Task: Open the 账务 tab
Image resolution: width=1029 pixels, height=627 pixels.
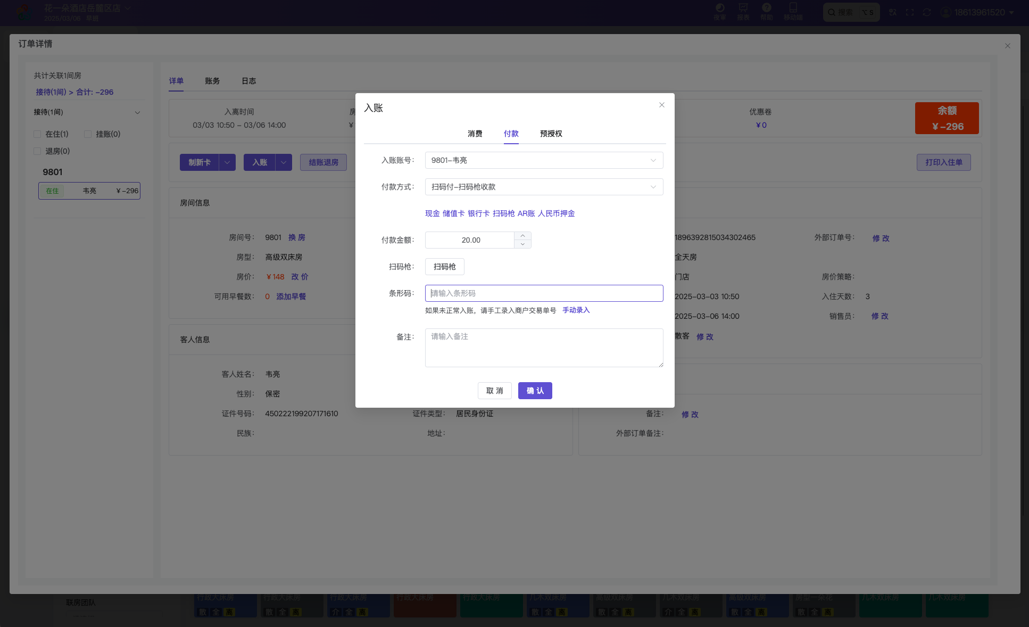Action: click(212, 81)
